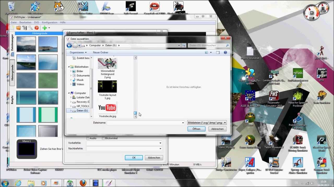
Task: Open the Windows Start menu
Action: click(x=5, y=183)
